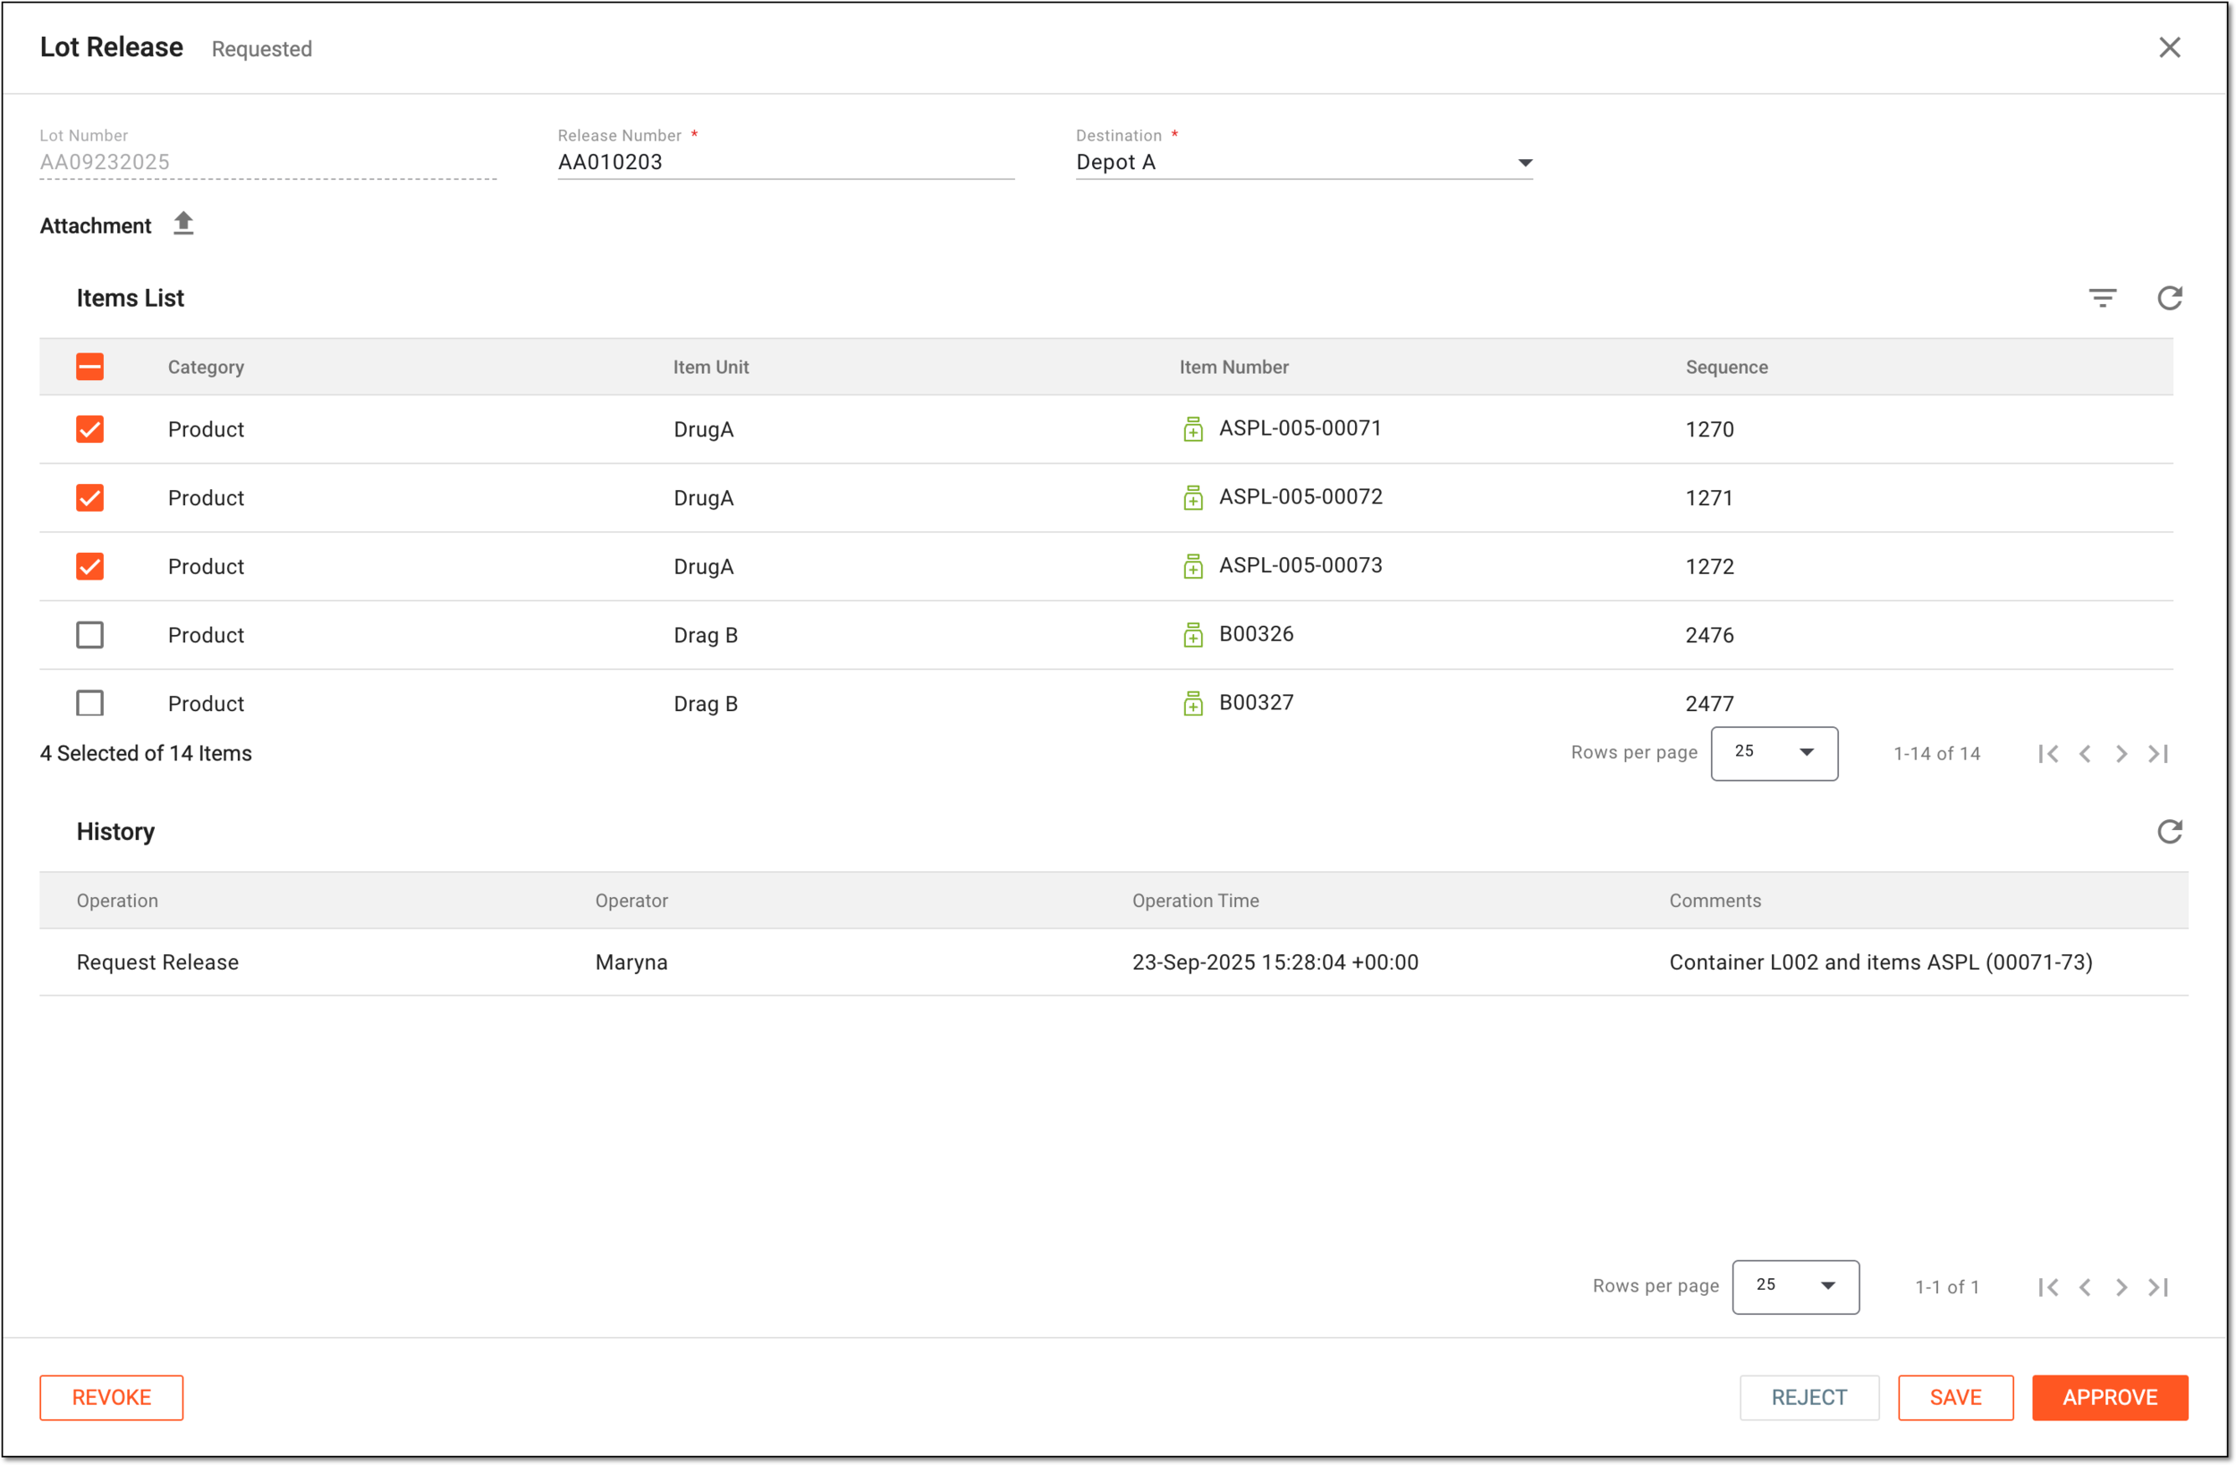This screenshot has width=2236, height=1465.
Task: Open History rows per page dropdown
Action: tap(1795, 1286)
